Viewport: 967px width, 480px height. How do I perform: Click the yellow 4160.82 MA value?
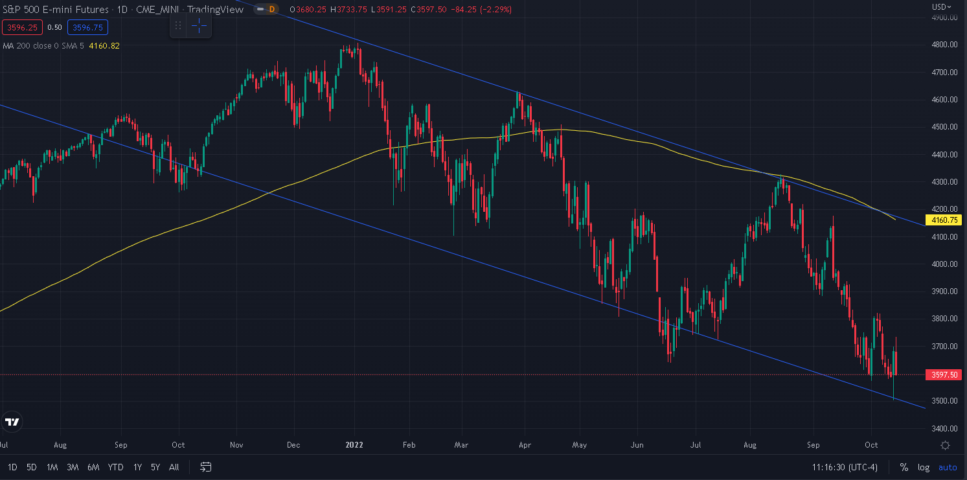(x=104, y=45)
